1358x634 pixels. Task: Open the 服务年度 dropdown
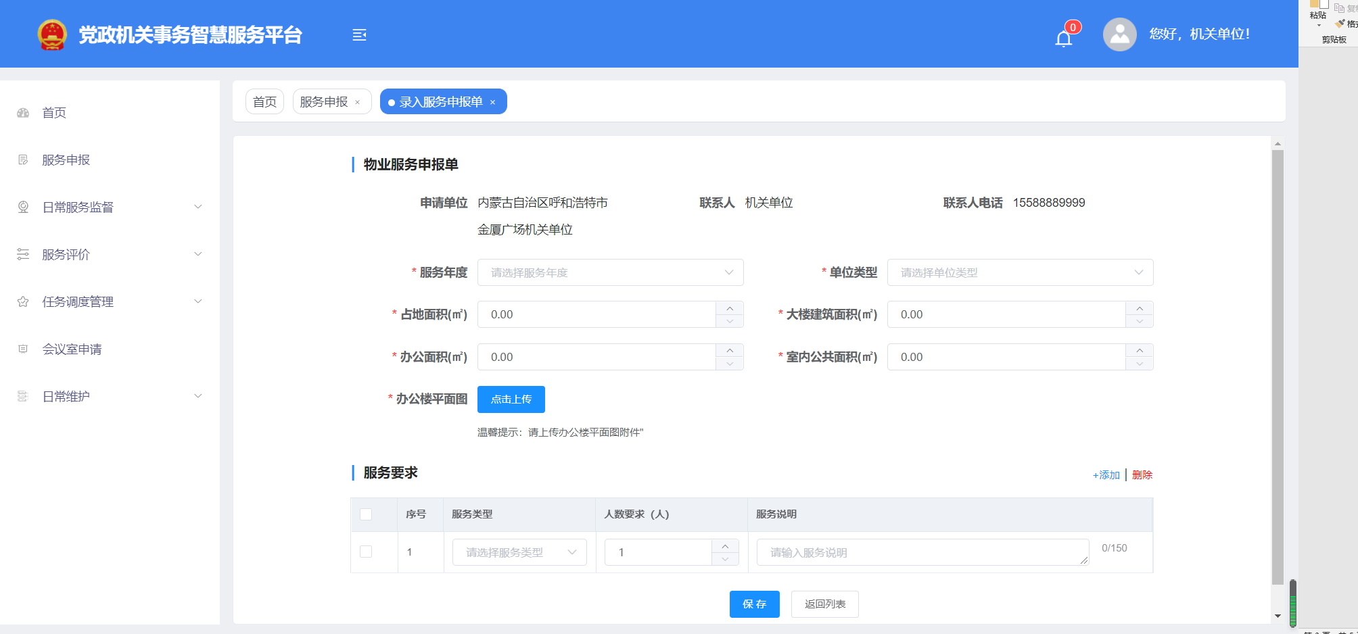pos(610,272)
